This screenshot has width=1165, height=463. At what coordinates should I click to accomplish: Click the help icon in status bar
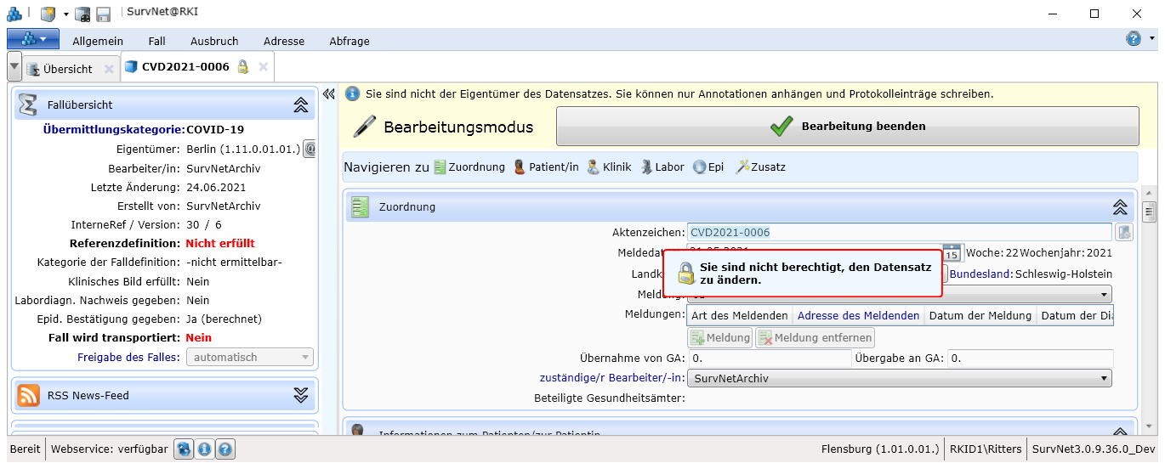(x=226, y=449)
